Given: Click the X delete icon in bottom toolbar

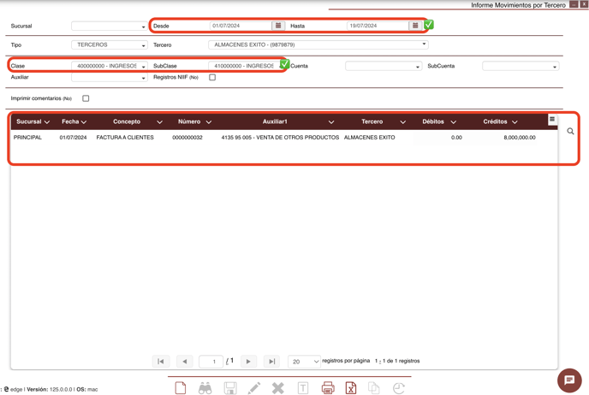Looking at the screenshot, I should [278, 388].
